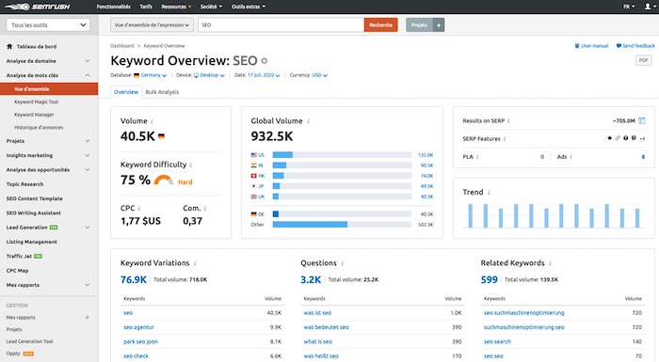Image resolution: width=659 pixels, height=362 pixels.
Task: Click the circle icon next to Keyword Overview title
Action: click(x=264, y=61)
